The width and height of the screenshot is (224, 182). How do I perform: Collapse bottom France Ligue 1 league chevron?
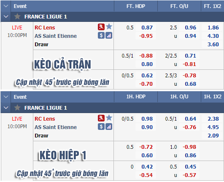coord(6,108)
